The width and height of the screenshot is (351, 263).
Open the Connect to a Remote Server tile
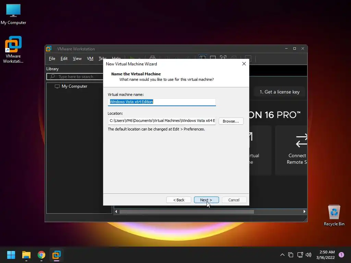(291, 150)
